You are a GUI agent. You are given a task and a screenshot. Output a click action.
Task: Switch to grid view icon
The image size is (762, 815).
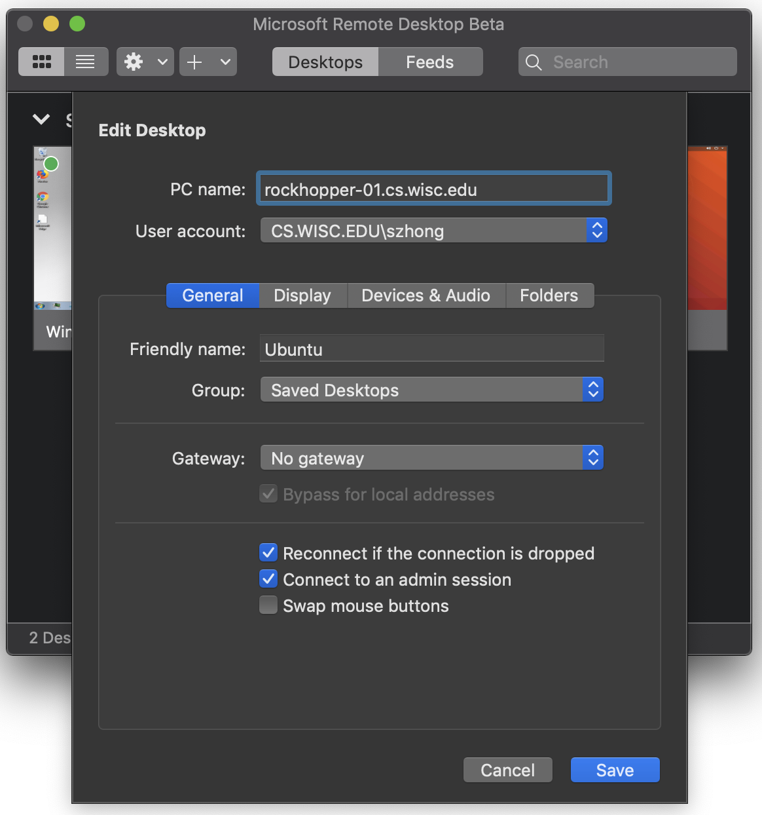click(x=42, y=62)
